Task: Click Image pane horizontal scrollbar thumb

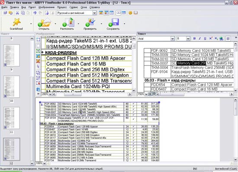Action: (73, 94)
